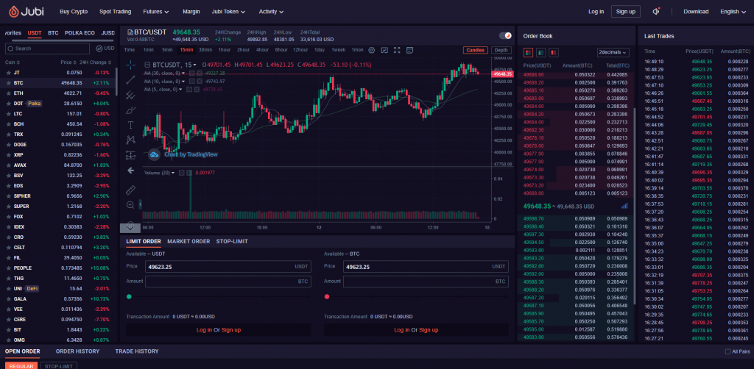754x369 pixels.
Task: Open chart settings gear icon
Action: (x=372, y=50)
